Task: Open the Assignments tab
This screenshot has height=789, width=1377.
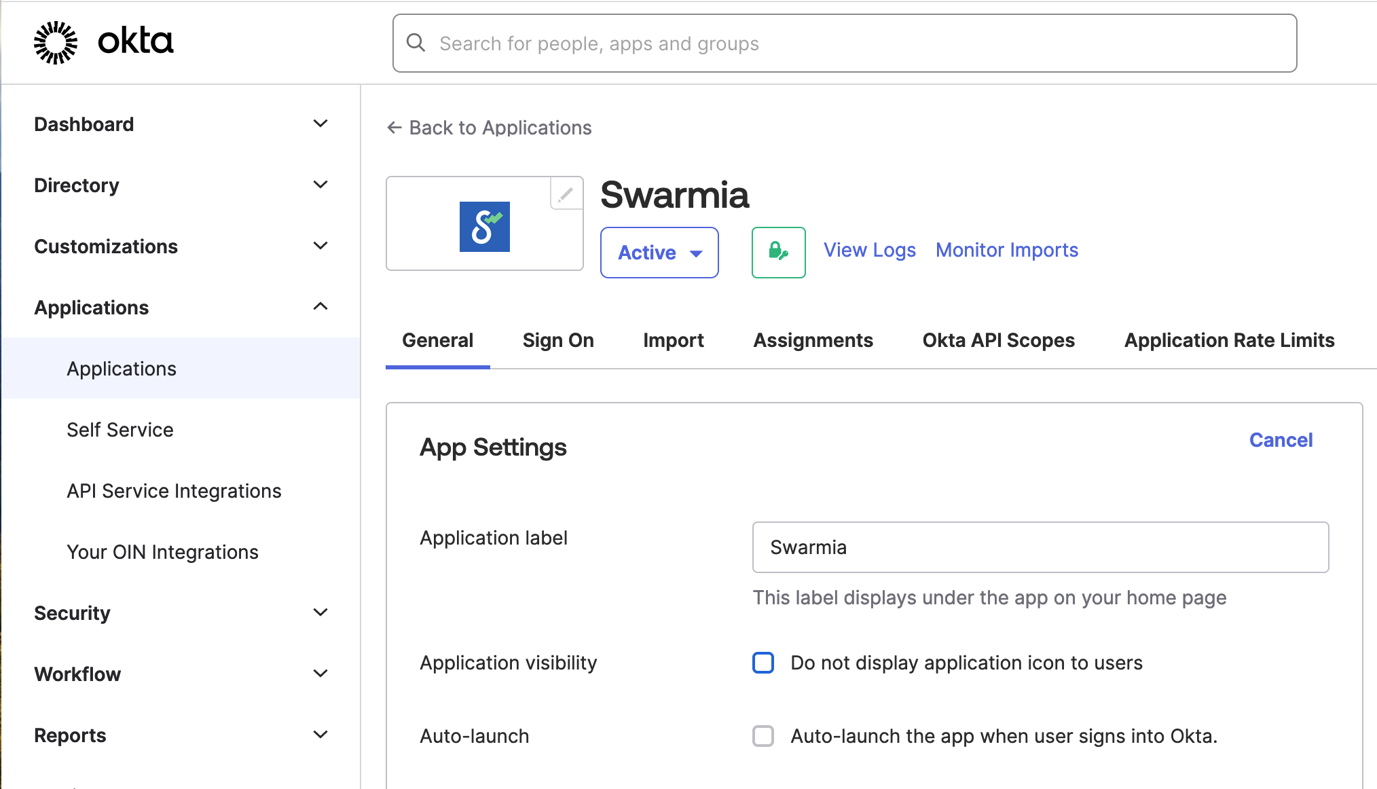Action: click(x=813, y=340)
